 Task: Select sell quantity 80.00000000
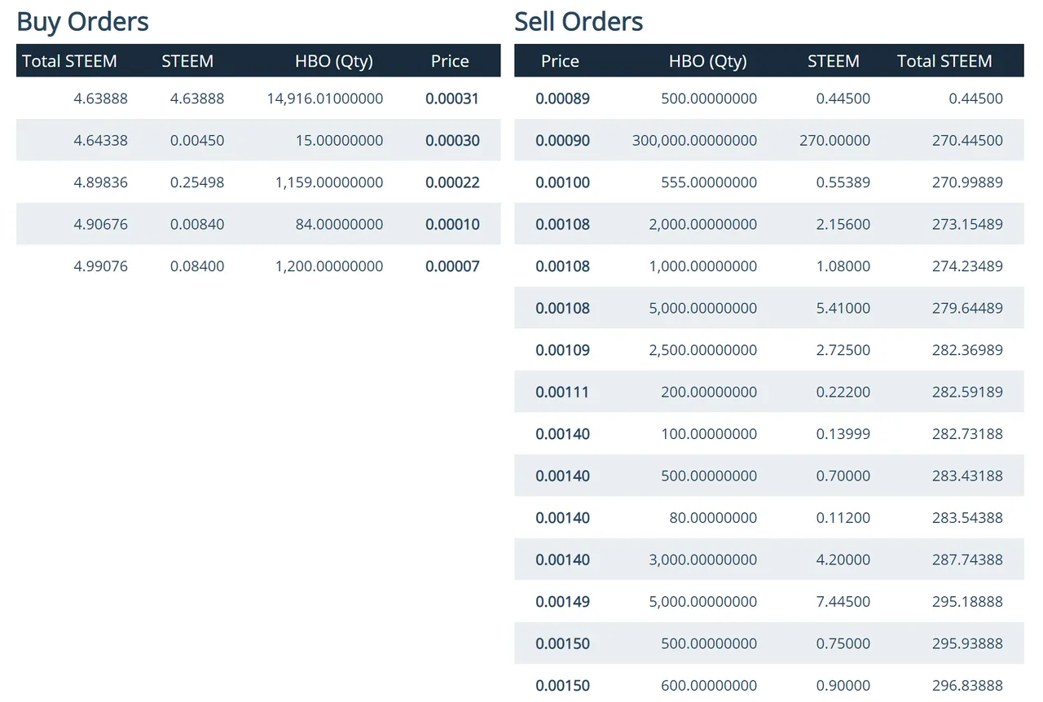(x=713, y=518)
